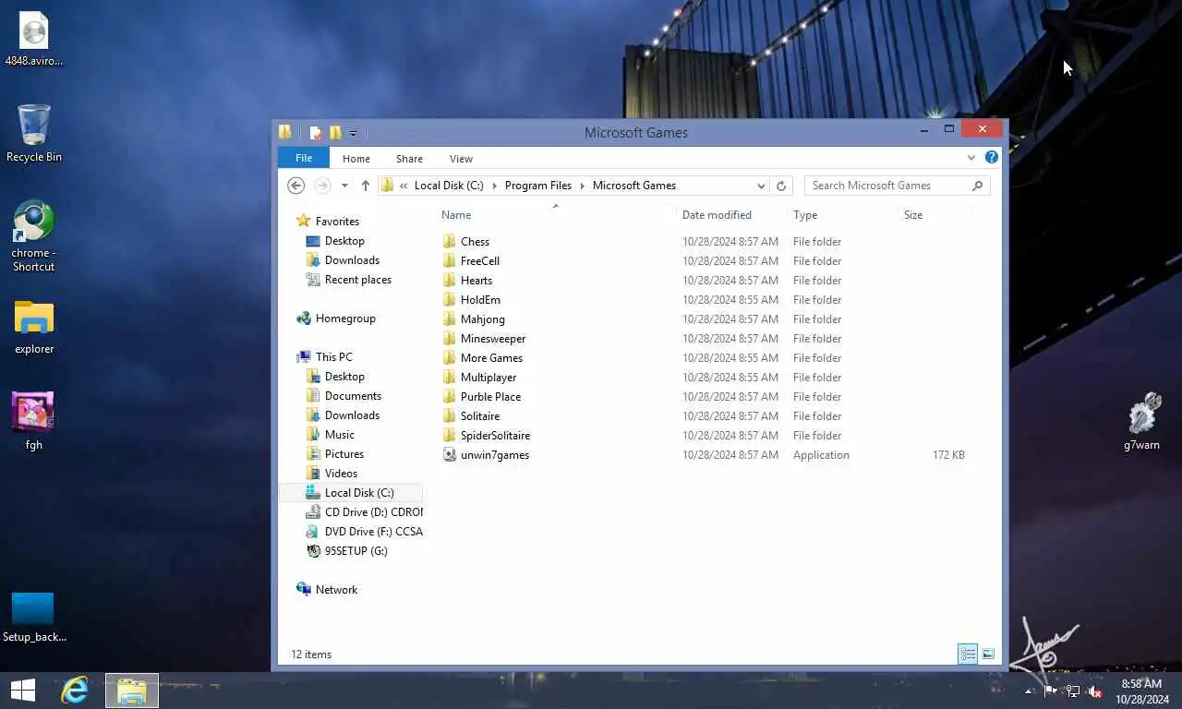The image size is (1182, 709).
Task: Select the More Games folder icon
Action: [450, 358]
